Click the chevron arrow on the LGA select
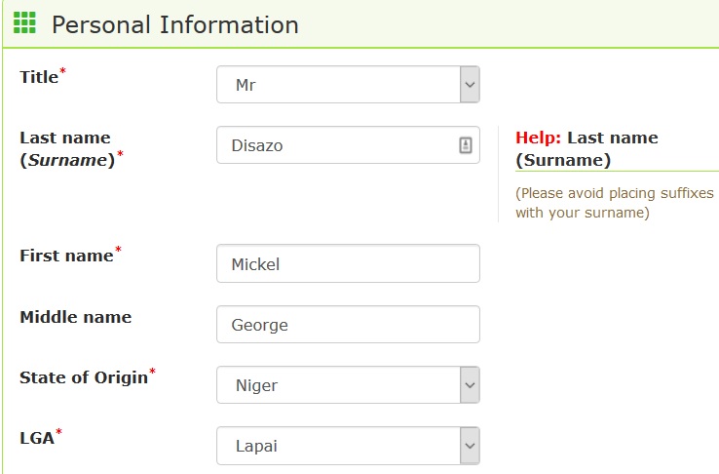Screen dimensions: 719x474 point(470,446)
